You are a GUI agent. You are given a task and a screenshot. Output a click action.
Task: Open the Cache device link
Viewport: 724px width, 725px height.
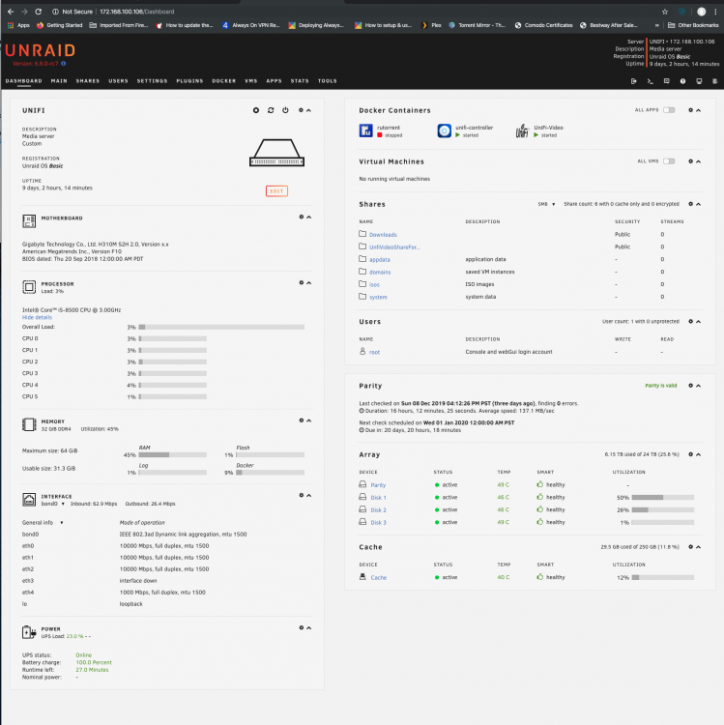378,577
